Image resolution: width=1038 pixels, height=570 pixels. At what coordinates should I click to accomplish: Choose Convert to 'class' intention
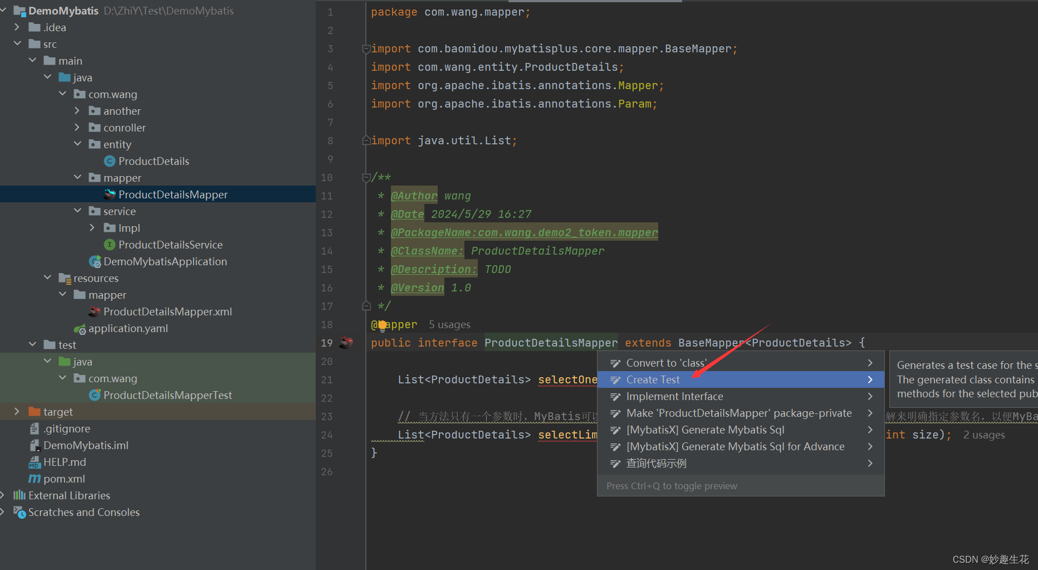click(741, 363)
